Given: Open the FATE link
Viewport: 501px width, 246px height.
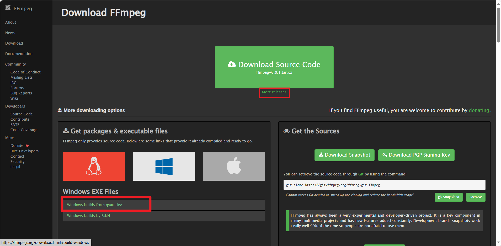Looking at the screenshot, I should (15, 125).
